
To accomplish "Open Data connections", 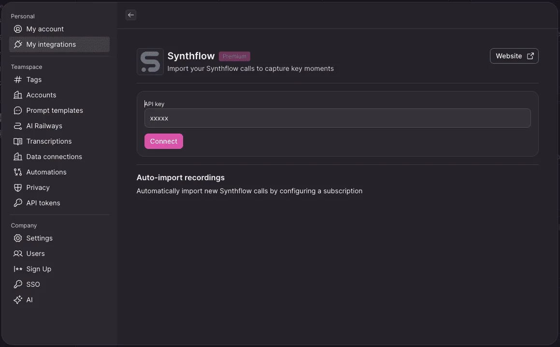I will [59, 157].
